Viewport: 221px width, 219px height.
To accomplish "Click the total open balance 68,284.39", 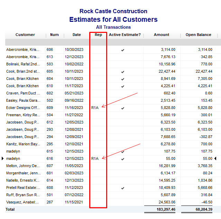I will click(x=204, y=209).
